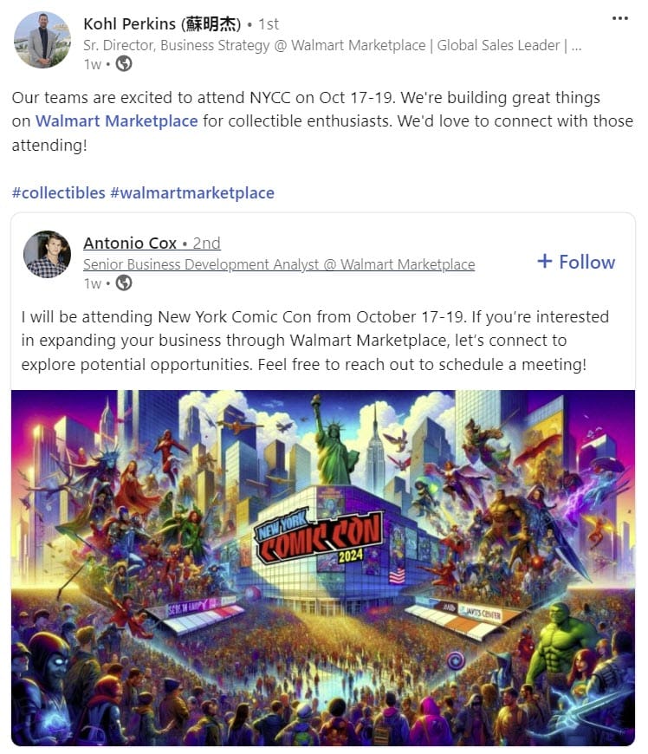
Task: Open the Kohl Perkins name link
Action: 162,24
